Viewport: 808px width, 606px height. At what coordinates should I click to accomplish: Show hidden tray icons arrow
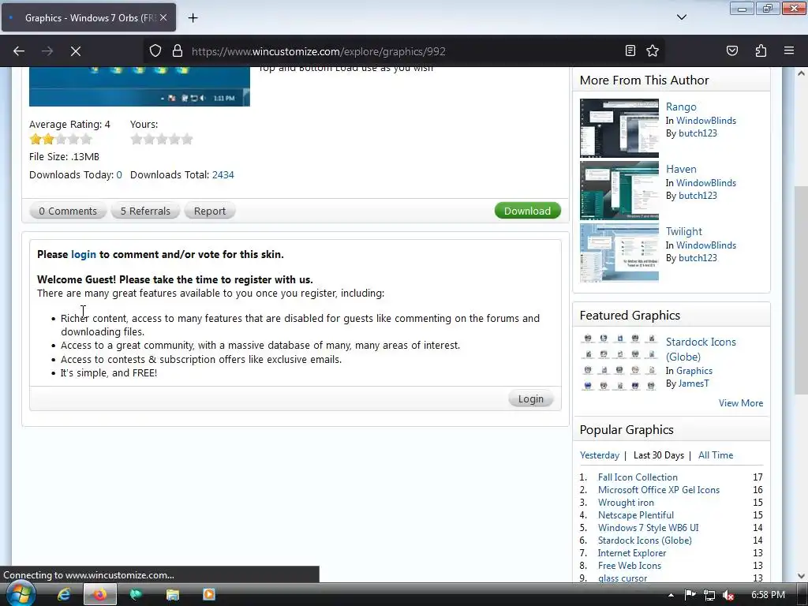click(671, 595)
